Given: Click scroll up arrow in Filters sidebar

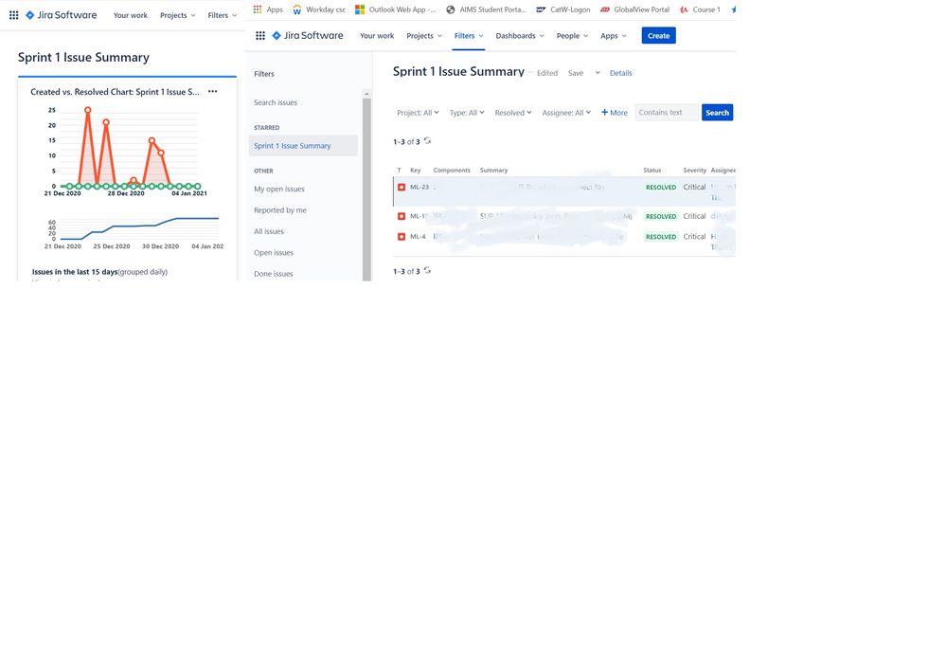Looking at the screenshot, I should point(366,94).
